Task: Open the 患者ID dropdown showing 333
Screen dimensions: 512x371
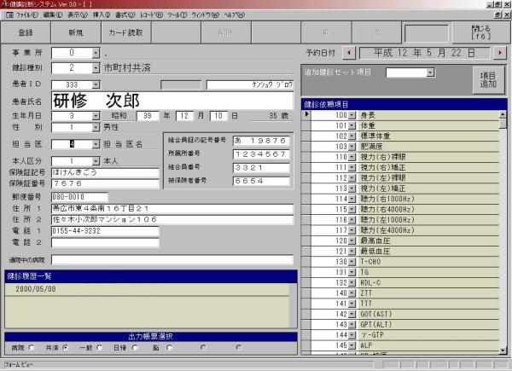Action: [96, 84]
